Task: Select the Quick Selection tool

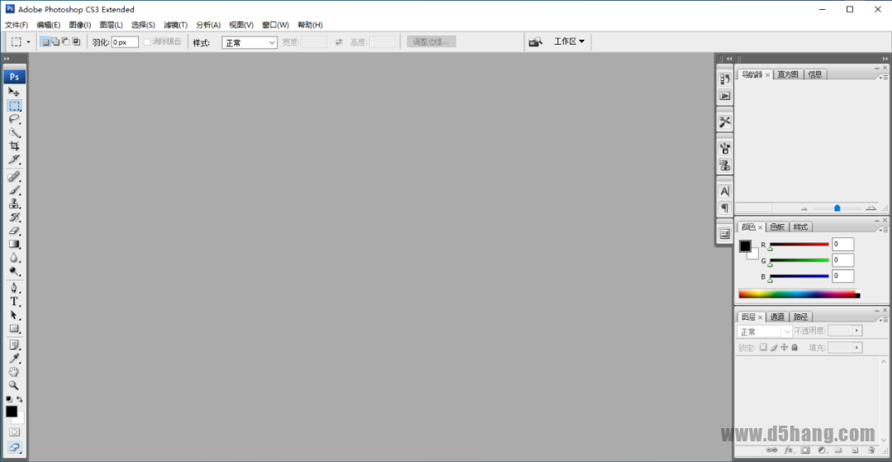Action: click(14, 132)
